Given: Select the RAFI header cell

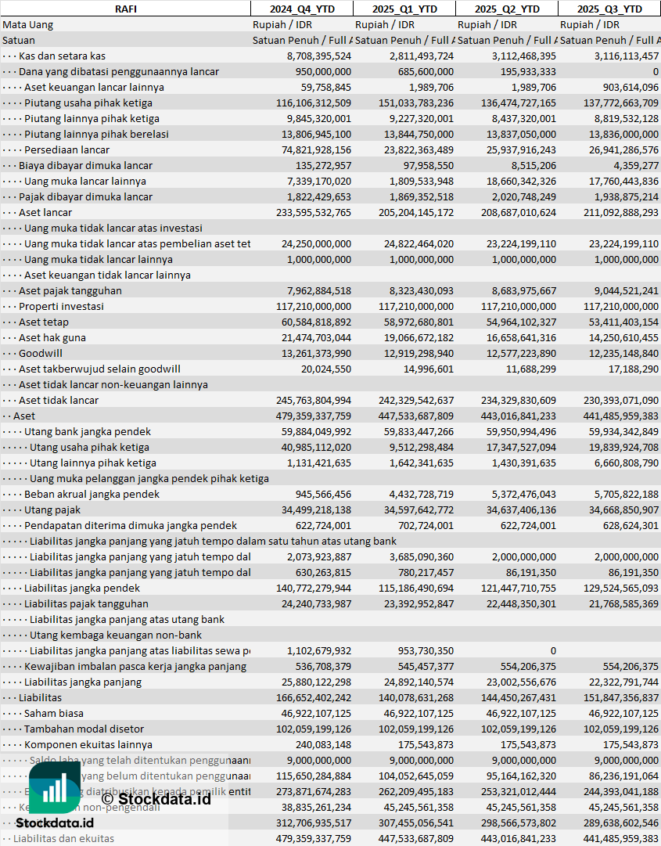Looking at the screenshot, I should 126,9.
